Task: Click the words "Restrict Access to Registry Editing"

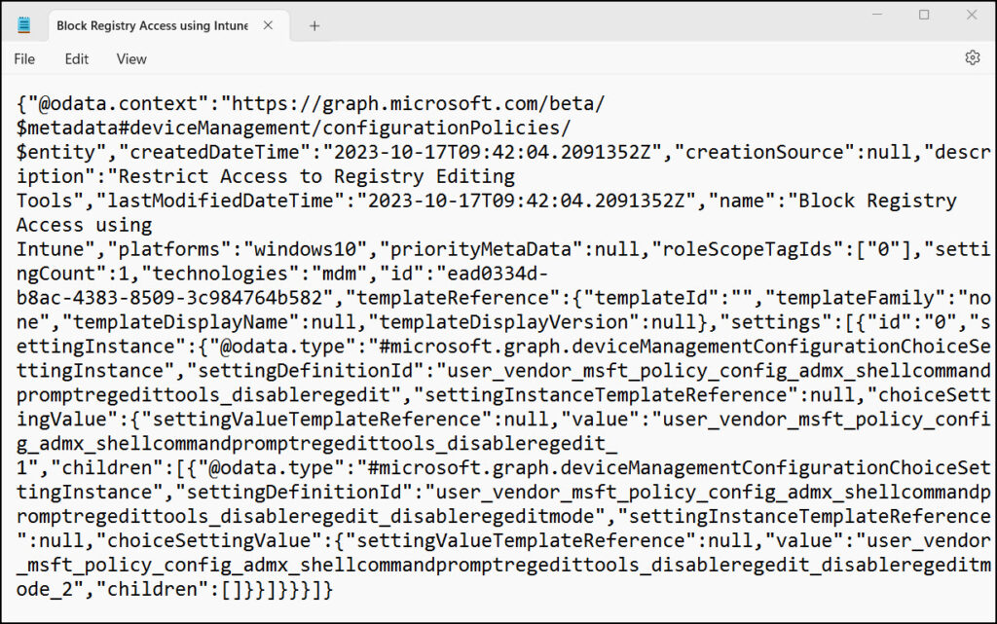Action: 316,176
